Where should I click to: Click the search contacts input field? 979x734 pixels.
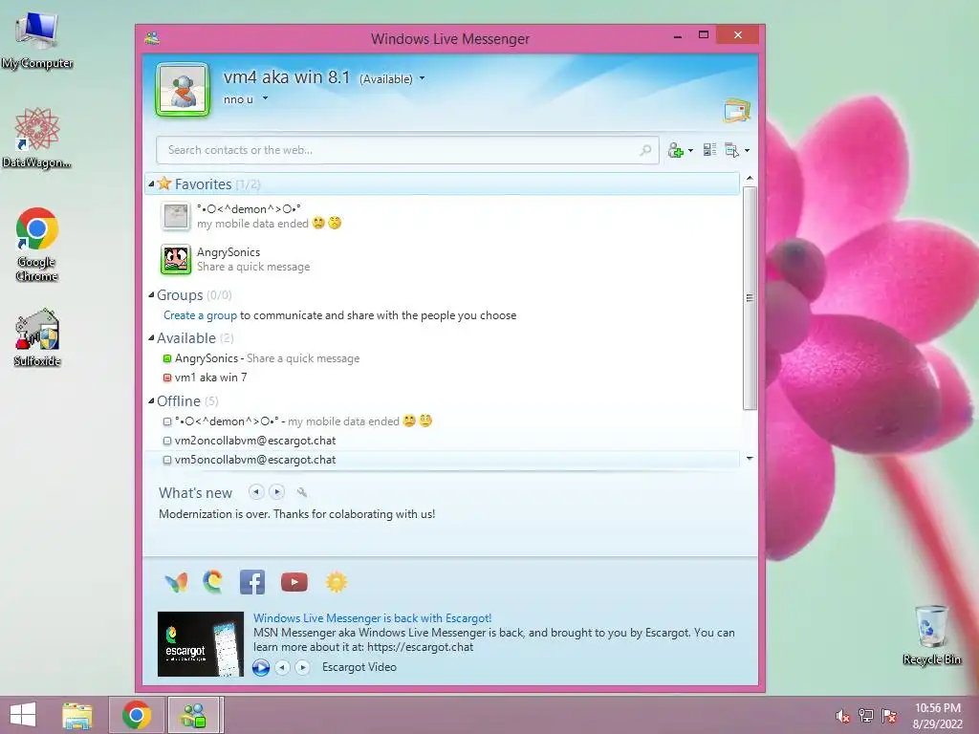tap(407, 150)
